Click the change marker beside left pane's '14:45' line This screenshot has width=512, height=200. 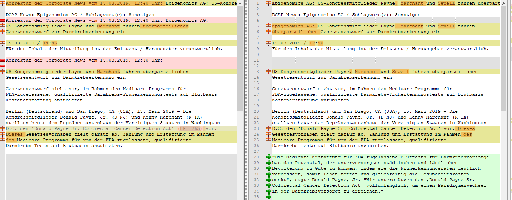pyautogui.click(x=2, y=43)
